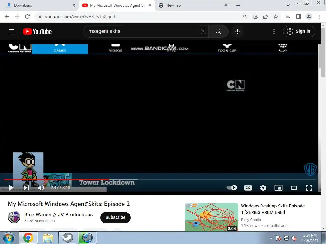Skip to the next video
The width and height of the screenshot is (326, 244).
point(26,188)
